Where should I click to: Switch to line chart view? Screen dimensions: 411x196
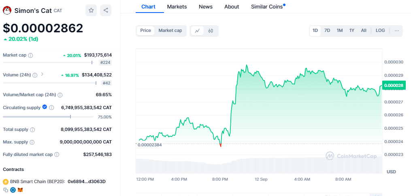(197, 31)
